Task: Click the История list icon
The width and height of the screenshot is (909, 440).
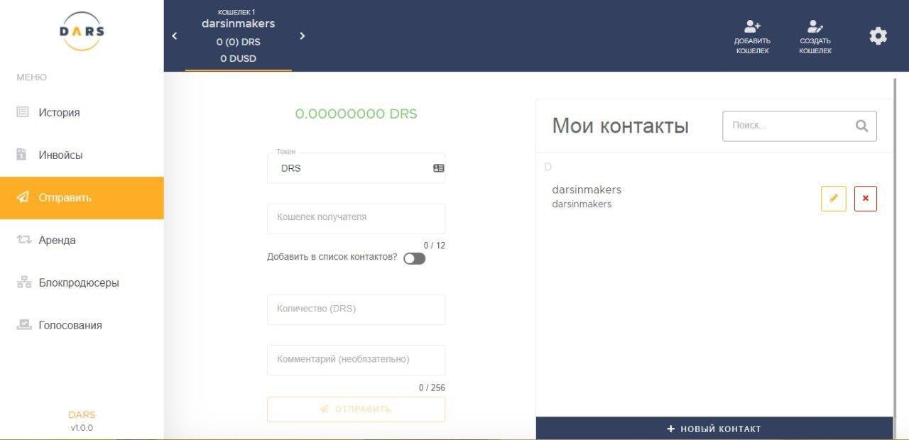Action: click(x=22, y=112)
